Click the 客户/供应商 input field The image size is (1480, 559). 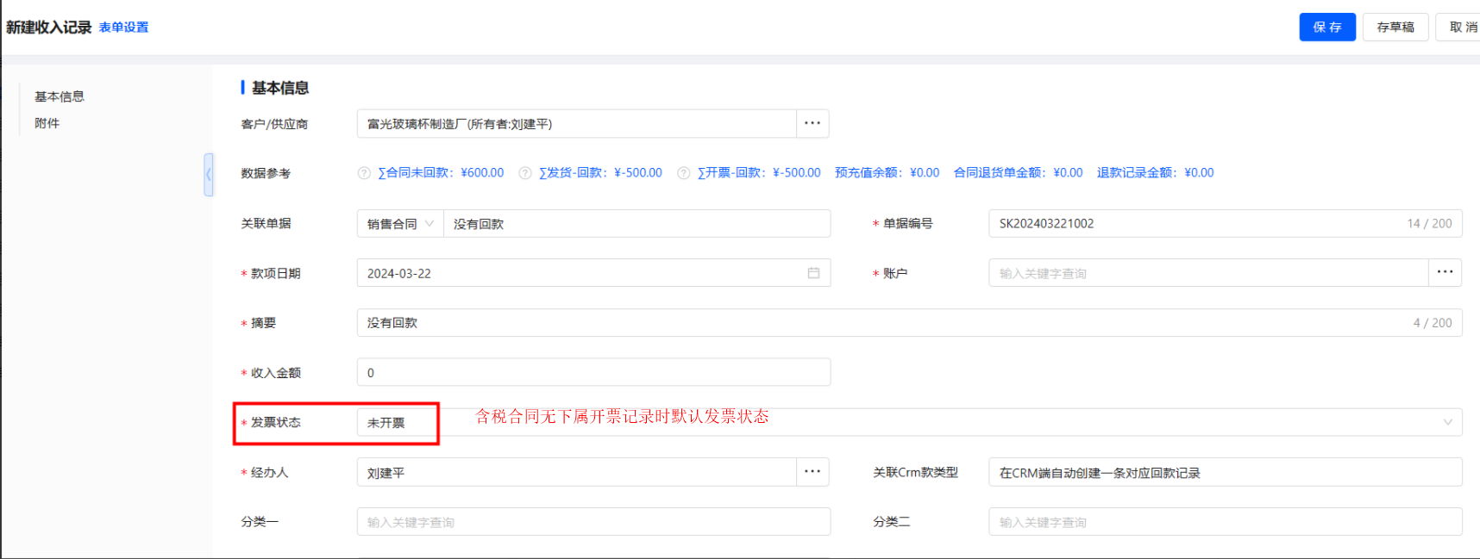577,123
